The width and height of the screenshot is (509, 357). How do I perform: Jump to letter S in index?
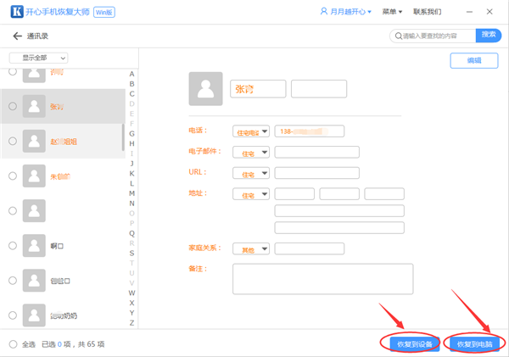(131, 254)
